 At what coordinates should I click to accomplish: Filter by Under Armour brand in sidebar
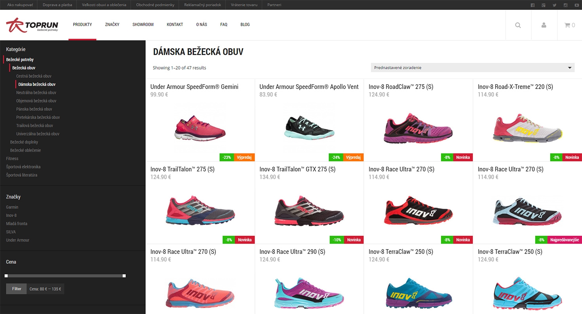tap(18, 240)
